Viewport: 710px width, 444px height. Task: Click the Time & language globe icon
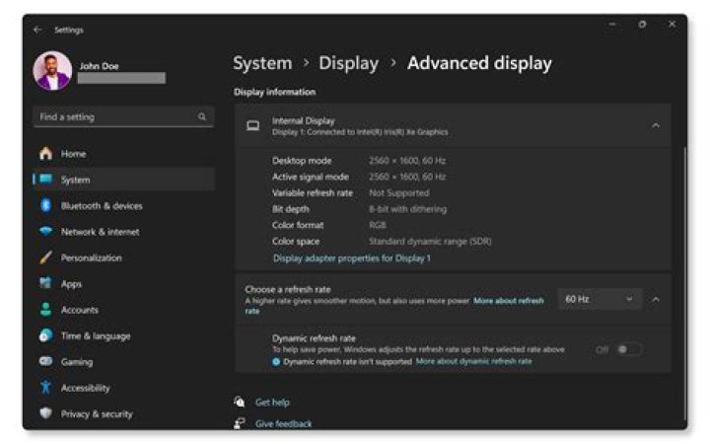pyautogui.click(x=45, y=335)
